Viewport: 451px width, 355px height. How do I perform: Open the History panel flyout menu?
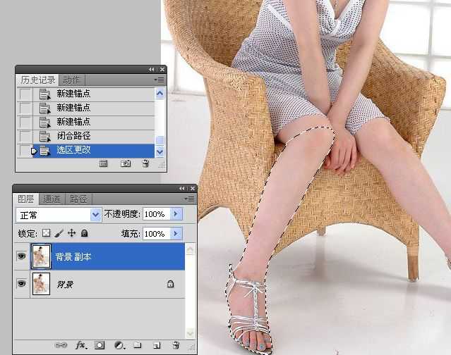(159, 80)
